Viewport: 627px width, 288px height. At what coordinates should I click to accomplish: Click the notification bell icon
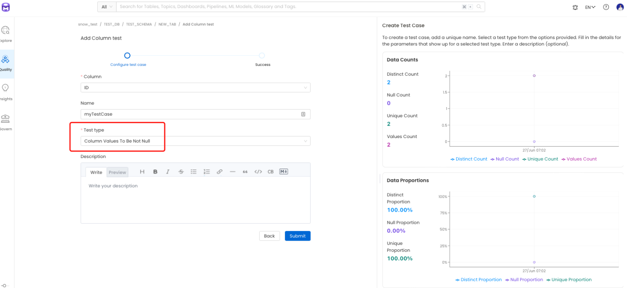tap(575, 7)
